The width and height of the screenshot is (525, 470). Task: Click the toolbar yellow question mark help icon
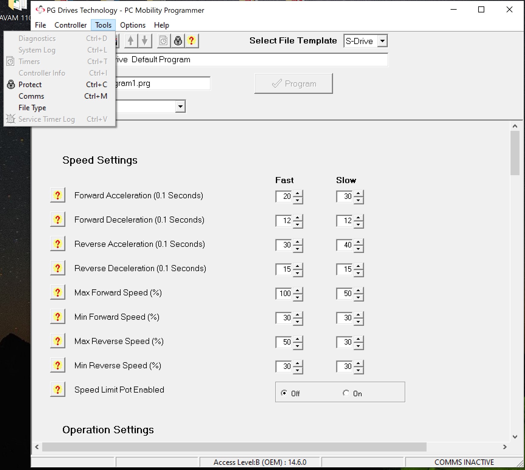[x=191, y=41]
